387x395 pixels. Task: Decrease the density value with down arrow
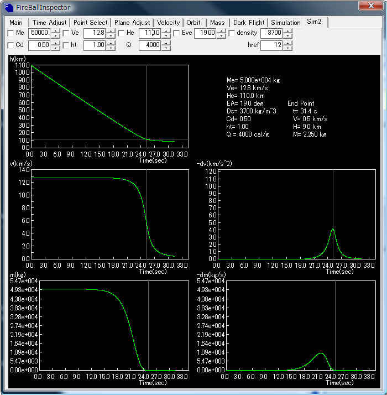pos(287,36)
